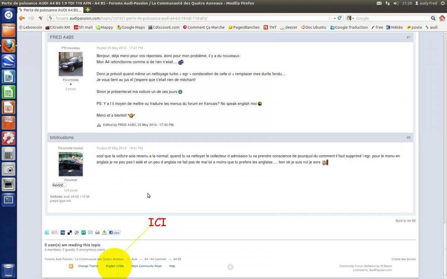Image resolution: width=447 pixels, height=279 pixels.
Task: Open the Change Theme selector
Action: [88, 266]
